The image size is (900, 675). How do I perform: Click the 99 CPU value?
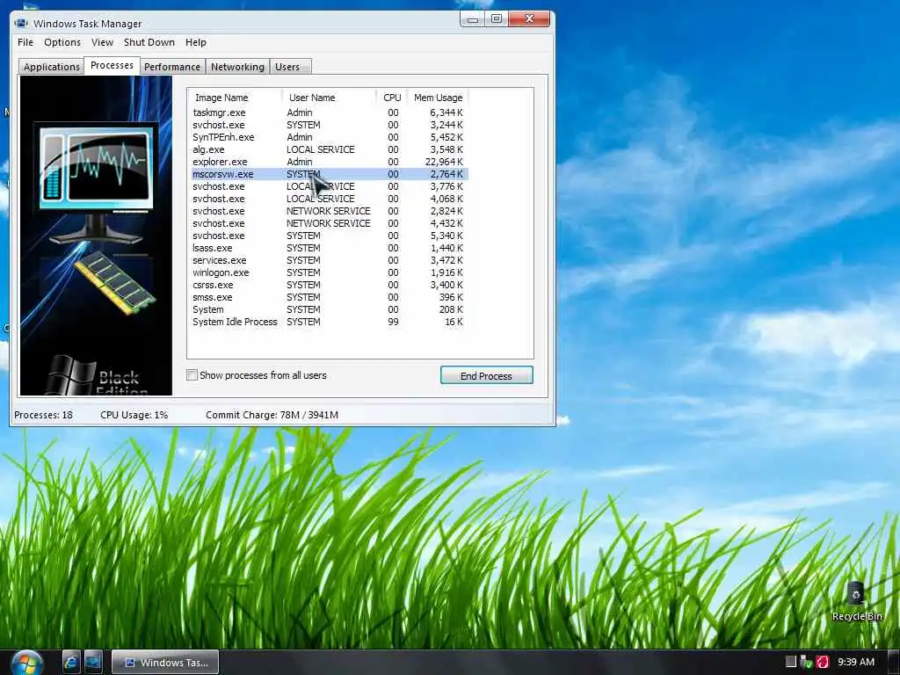[x=393, y=322]
